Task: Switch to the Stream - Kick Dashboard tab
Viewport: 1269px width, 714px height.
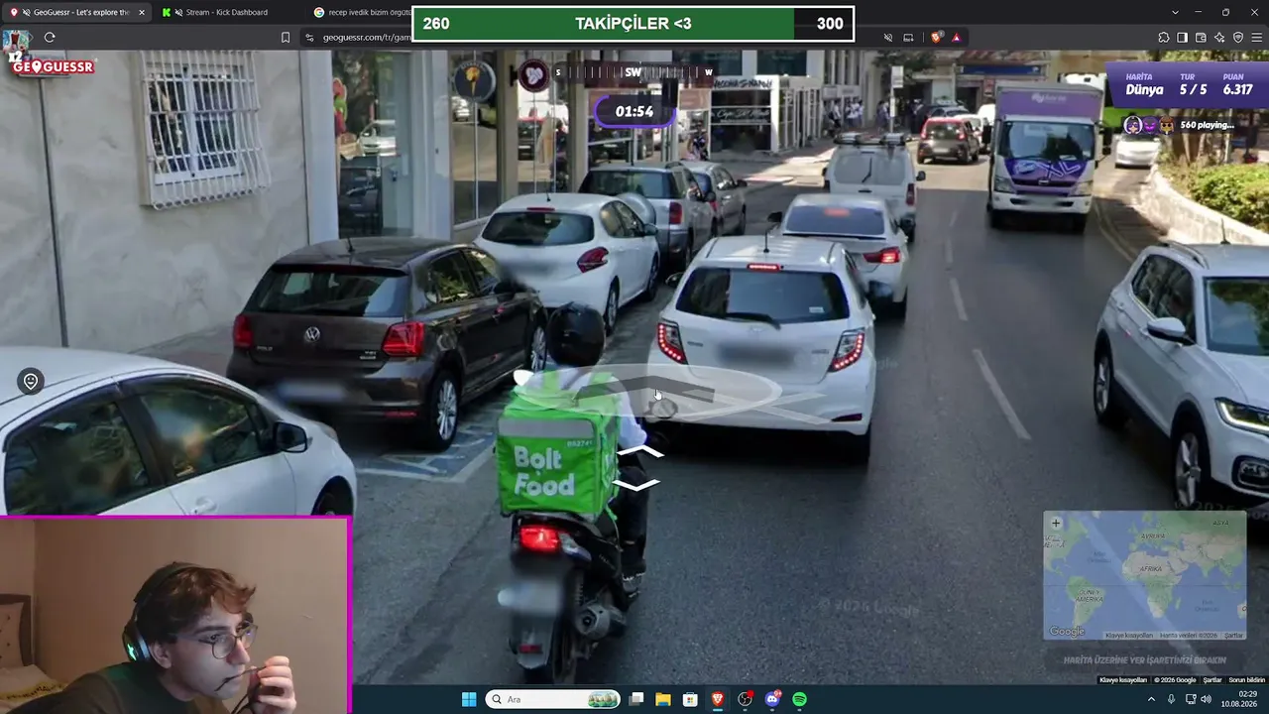Action: pos(228,12)
